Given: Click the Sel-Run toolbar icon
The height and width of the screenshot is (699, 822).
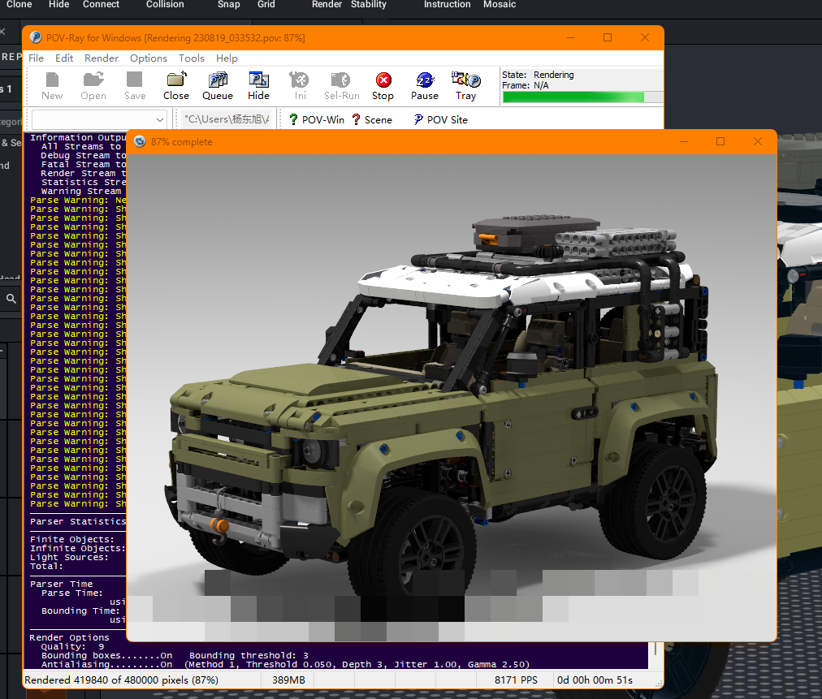Looking at the screenshot, I should pyautogui.click(x=341, y=86).
